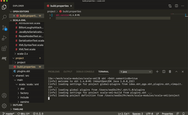Select the build.properties editor tab

59,6
